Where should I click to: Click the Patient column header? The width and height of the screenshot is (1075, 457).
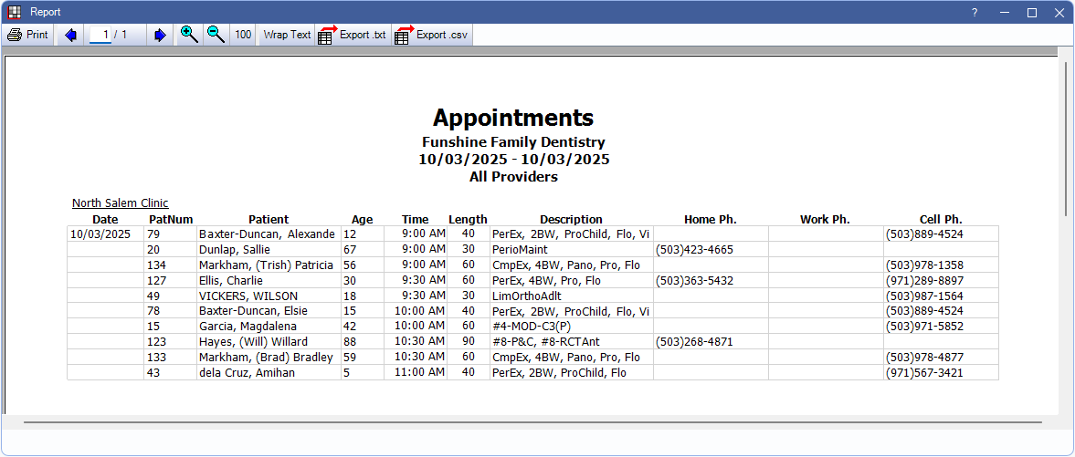click(x=269, y=219)
